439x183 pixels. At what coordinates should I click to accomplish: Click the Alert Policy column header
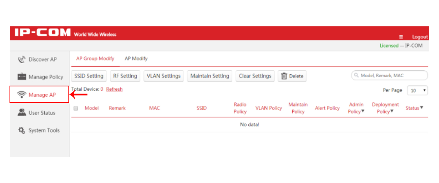click(x=327, y=108)
